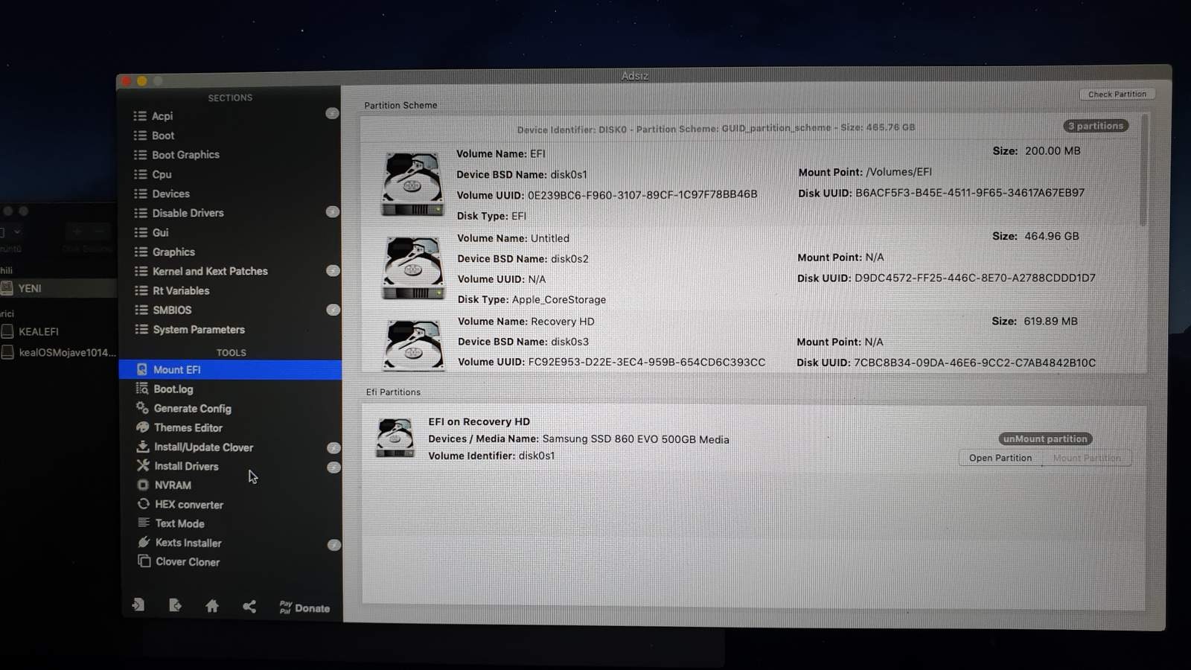This screenshot has width=1191, height=670.
Task: Open the Themes Editor tool
Action: (x=188, y=428)
